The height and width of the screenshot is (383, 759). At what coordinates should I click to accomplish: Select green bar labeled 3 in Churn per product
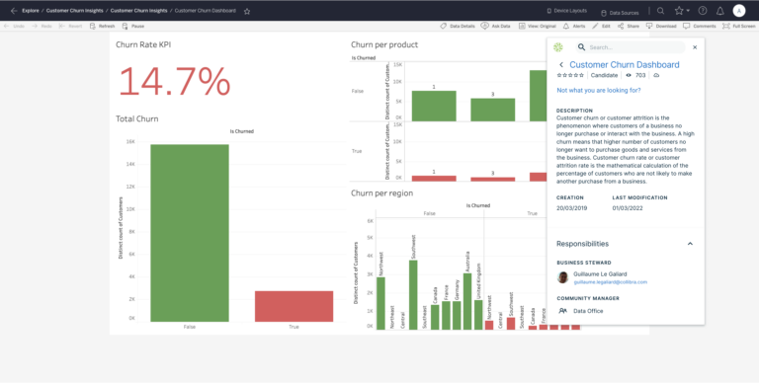click(x=493, y=110)
